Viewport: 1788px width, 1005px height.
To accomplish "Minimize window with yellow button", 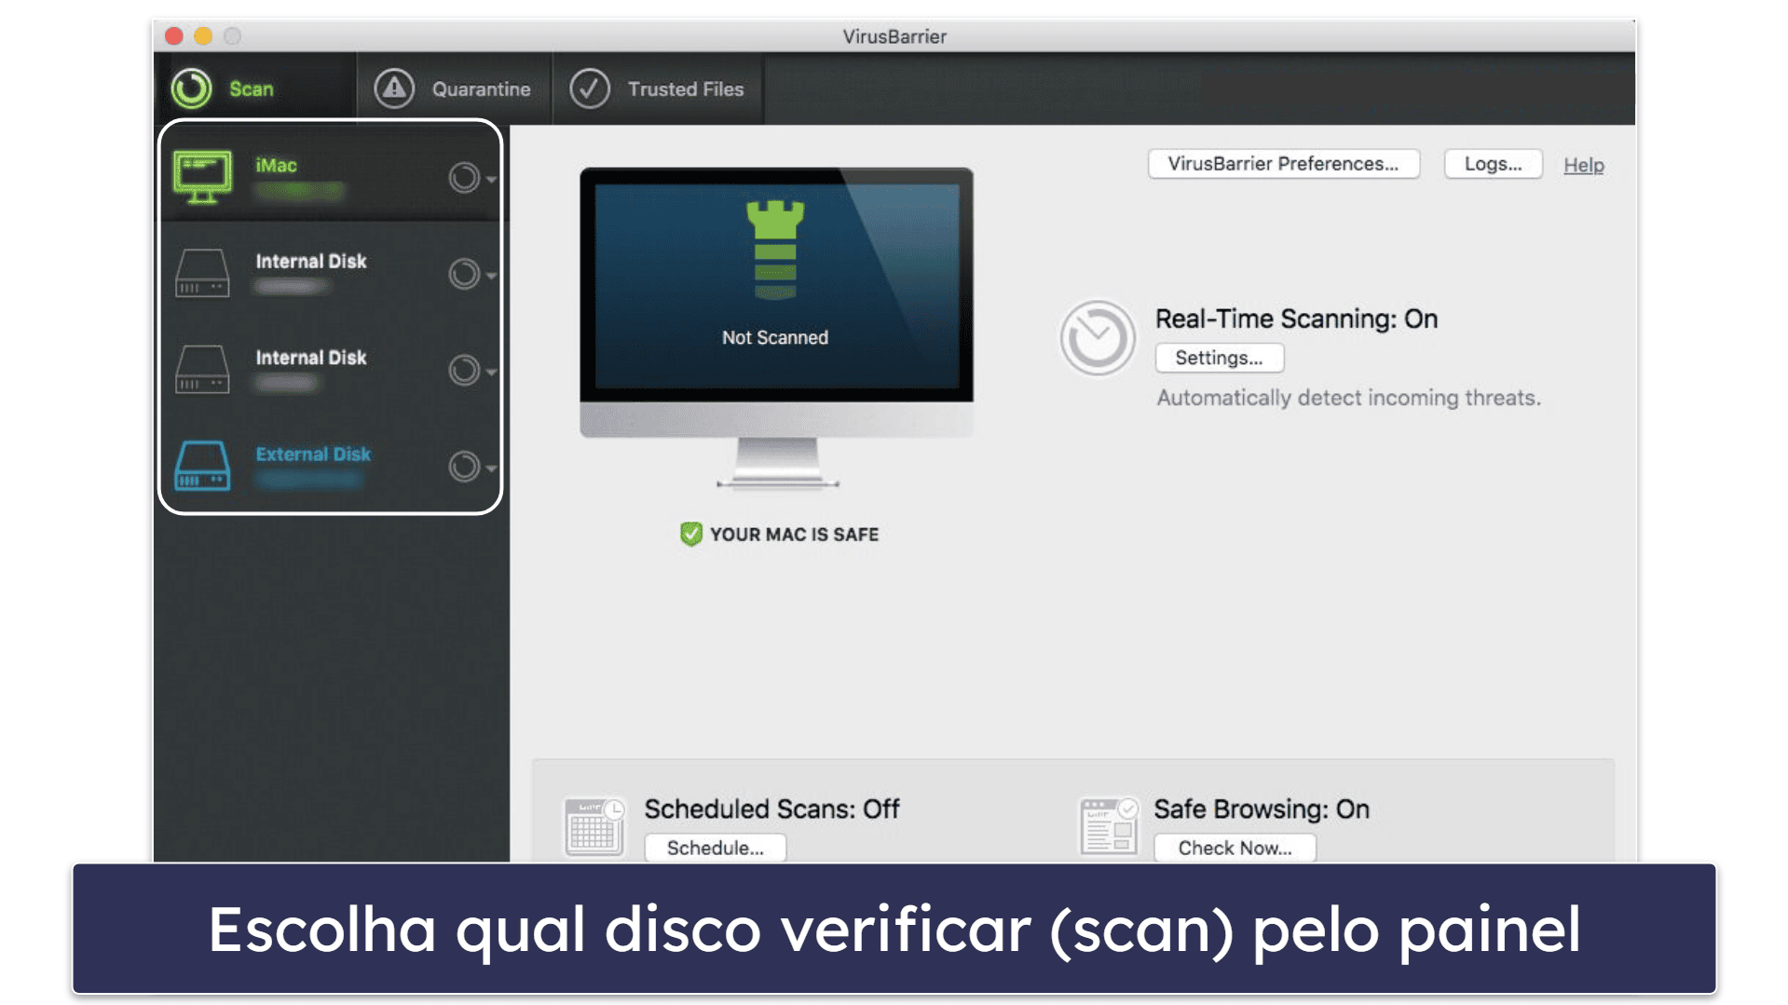I will pos(203,36).
